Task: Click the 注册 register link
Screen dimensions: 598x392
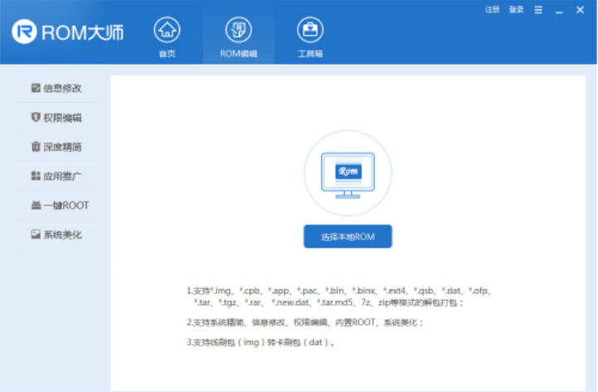Action: [493, 9]
